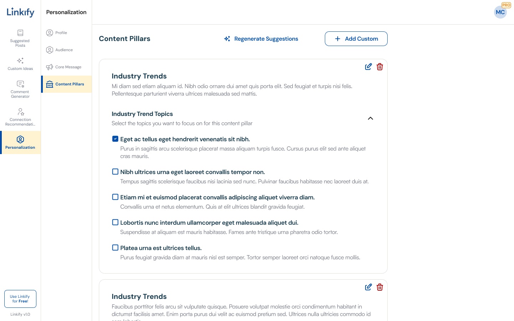Open the Custom Ideas sparkle icon
This screenshot has width=514, height=321.
point(20,61)
